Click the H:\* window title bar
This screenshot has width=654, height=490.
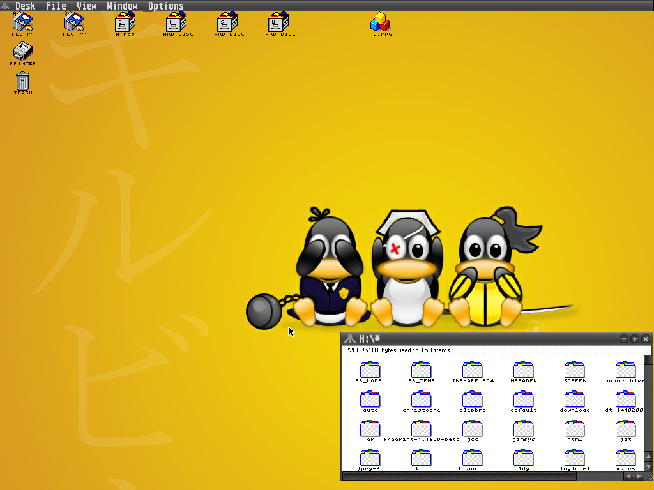pyautogui.click(x=488, y=339)
